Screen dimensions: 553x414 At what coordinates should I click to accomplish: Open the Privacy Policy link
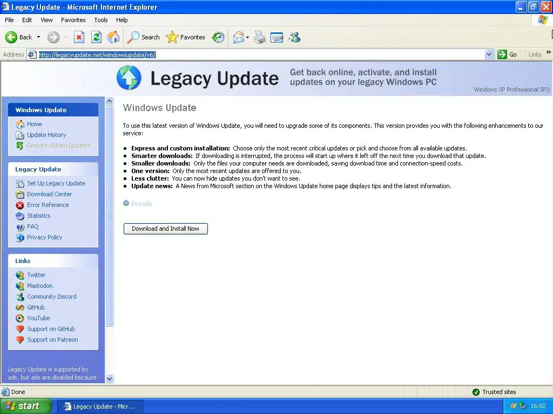(44, 237)
